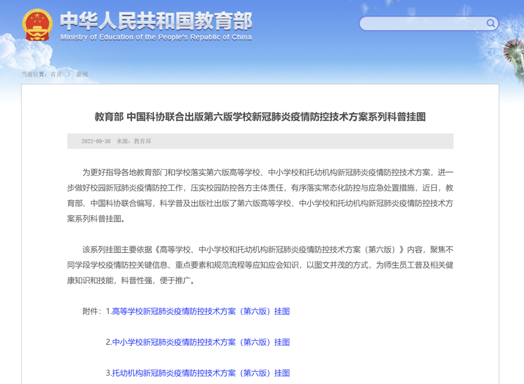The width and height of the screenshot is (524, 384).
Task: Click the article headline starting with 教育部 中国科协
Action: pos(260,117)
